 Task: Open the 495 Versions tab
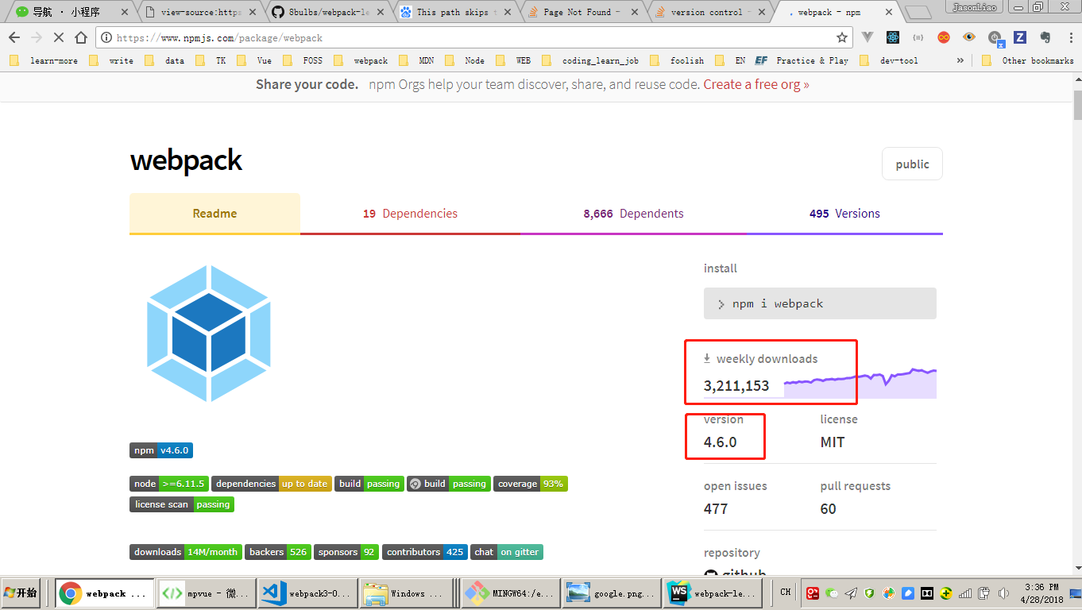(844, 214)
